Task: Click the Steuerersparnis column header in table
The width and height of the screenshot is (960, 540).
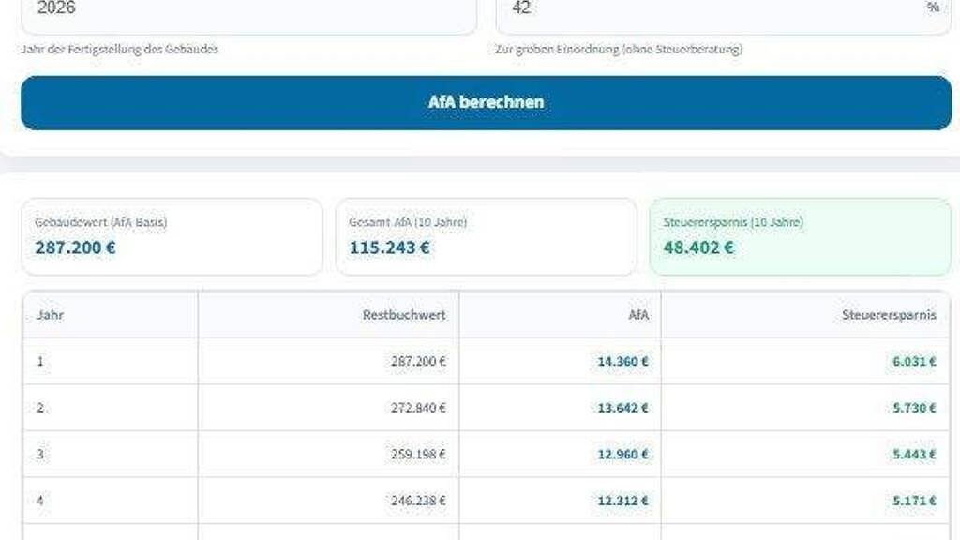Action: point(888,315)
